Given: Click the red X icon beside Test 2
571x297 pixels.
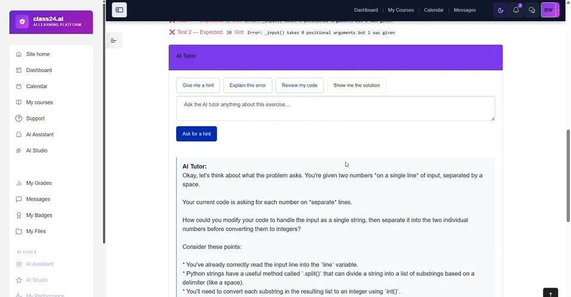Looking at the screenshot, I should [x=172, y=32].
